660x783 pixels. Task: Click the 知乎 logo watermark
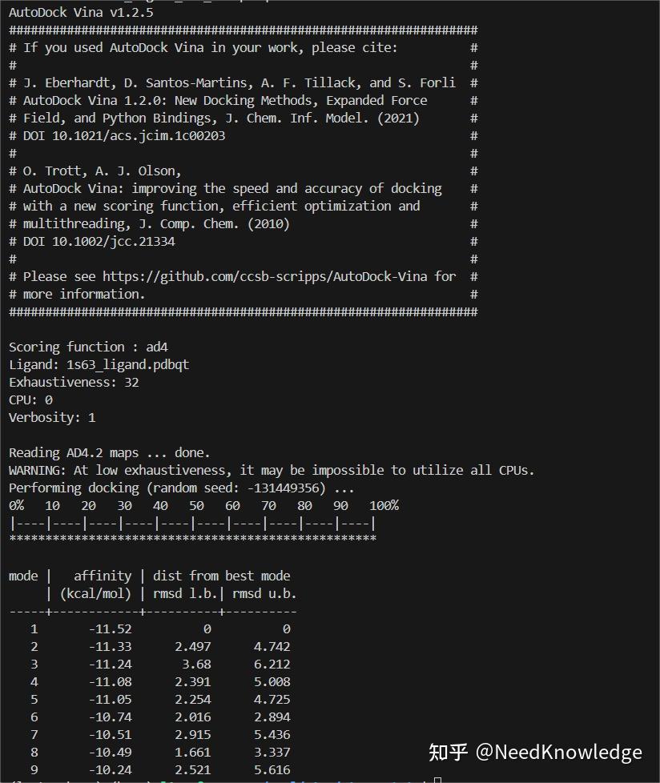448,752
